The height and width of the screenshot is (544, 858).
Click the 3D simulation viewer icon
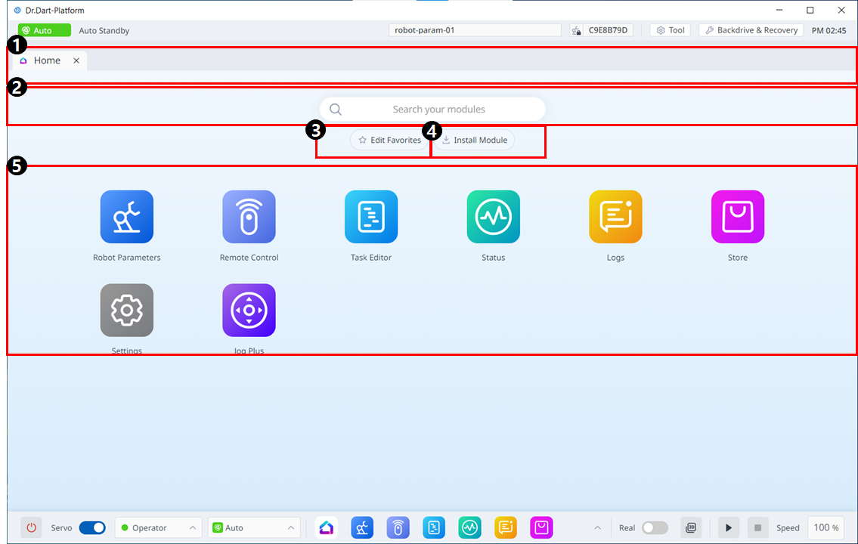click(x=690, y=527)
